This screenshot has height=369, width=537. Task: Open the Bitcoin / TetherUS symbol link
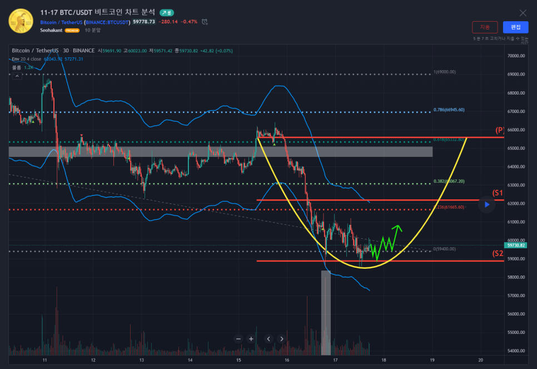point(61,22)
